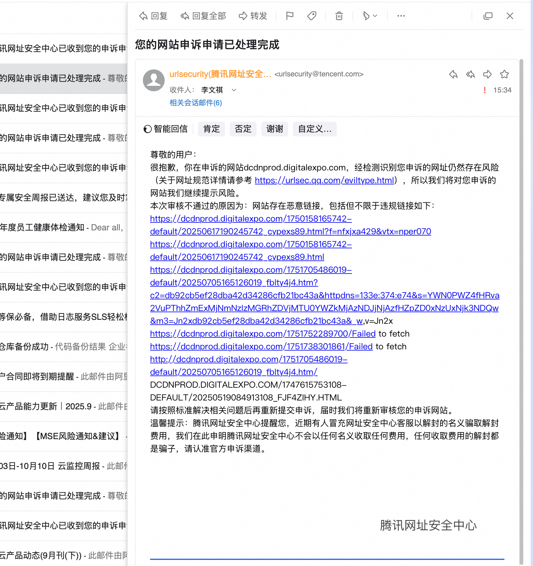Click the 腾讯网址安全中心 signature text
533x566 pixels.
coord(428,526)
